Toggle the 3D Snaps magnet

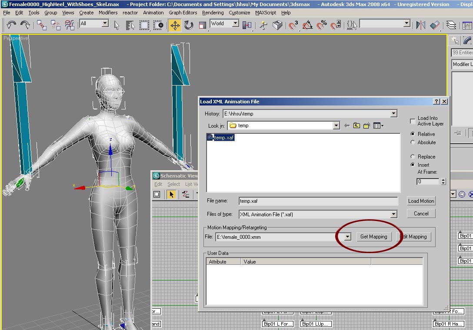coord(293,25)
